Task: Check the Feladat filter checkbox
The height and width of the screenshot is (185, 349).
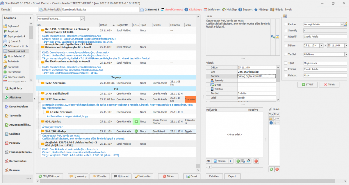Action: click(x=285, y=76)
